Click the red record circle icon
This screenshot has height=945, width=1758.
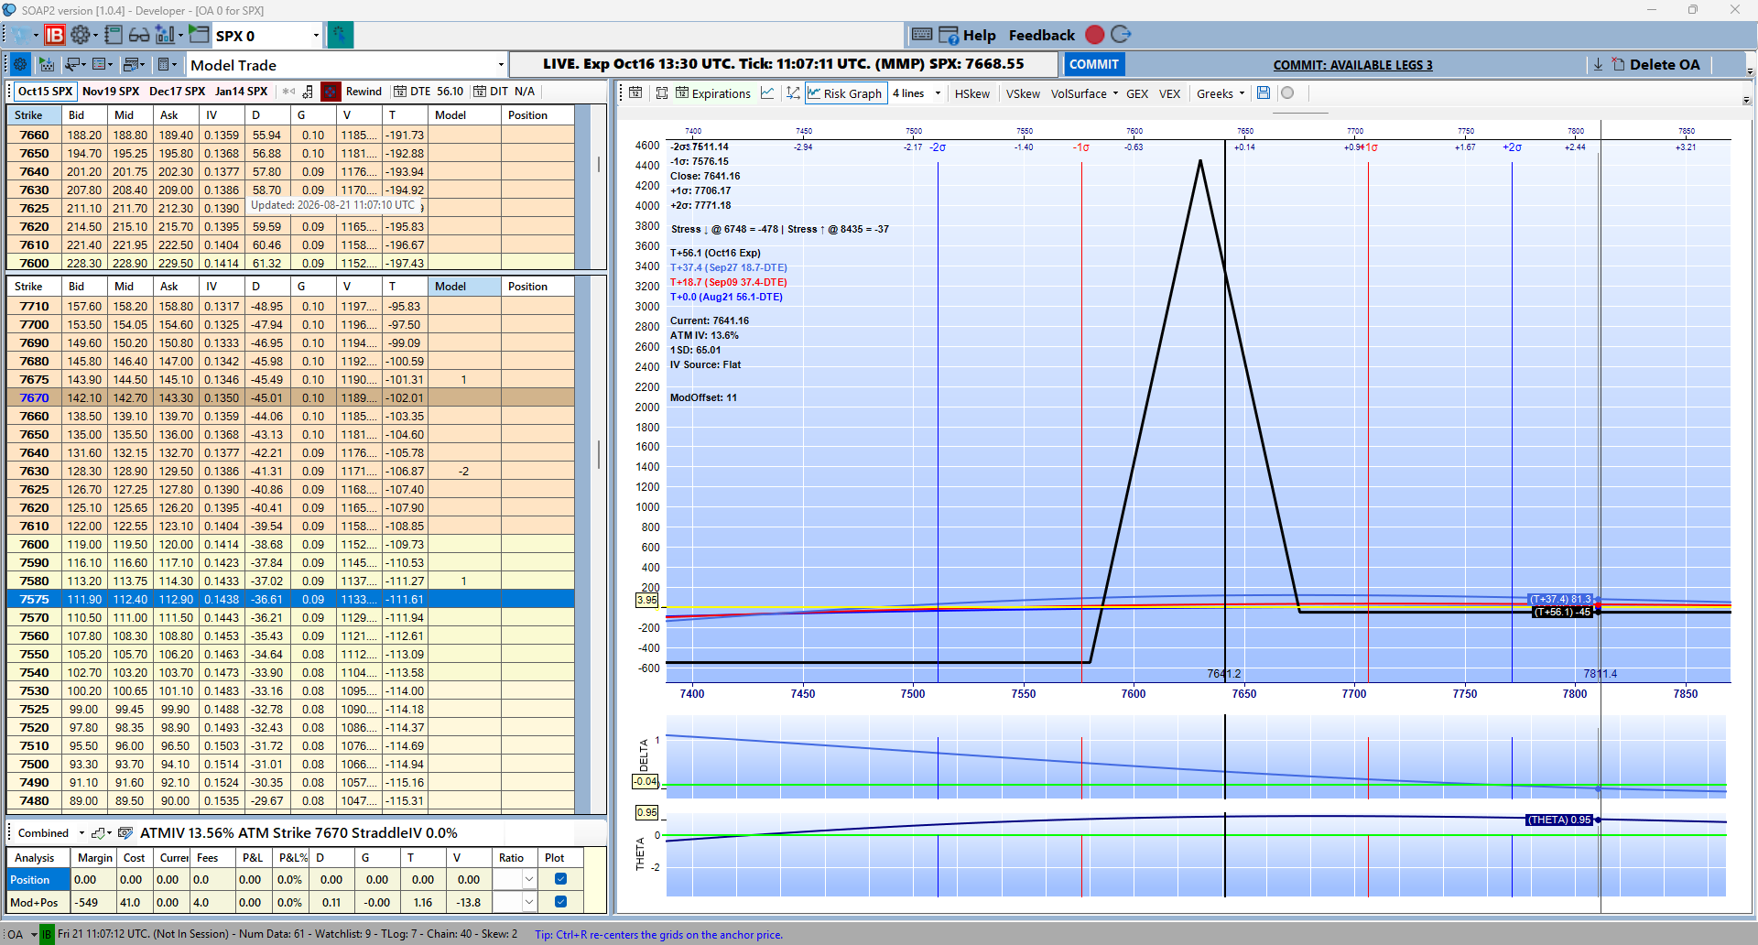(1094, 35)
